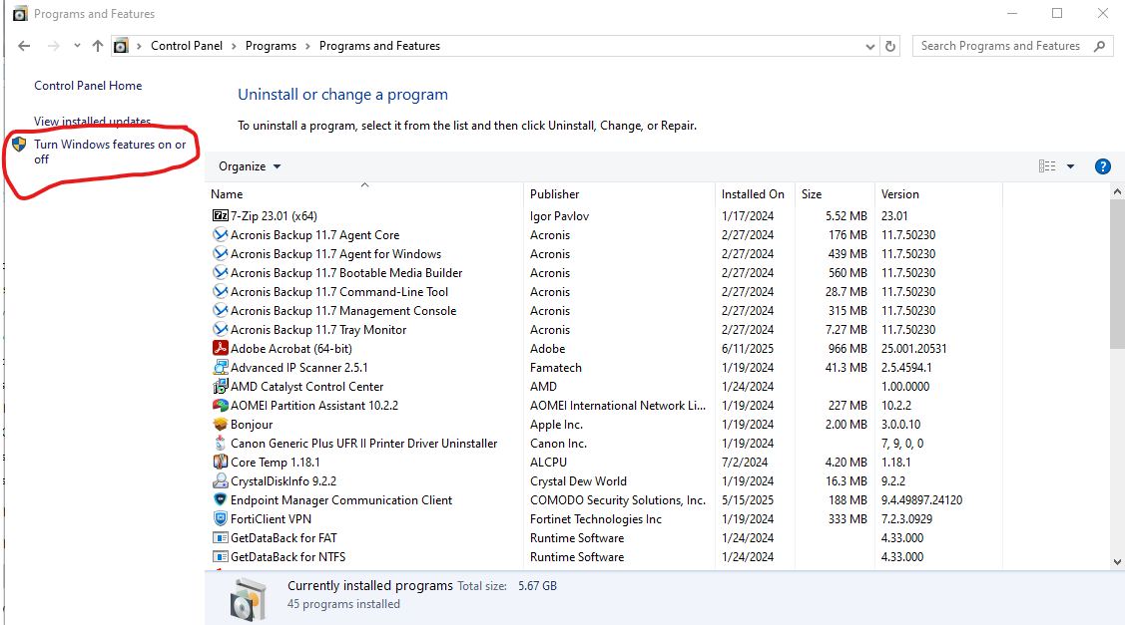The width and height of the screenshot is (1125, 625).
Task: Select the Adobe Acrobat (64-bit) row text
Action: point(291,348)
